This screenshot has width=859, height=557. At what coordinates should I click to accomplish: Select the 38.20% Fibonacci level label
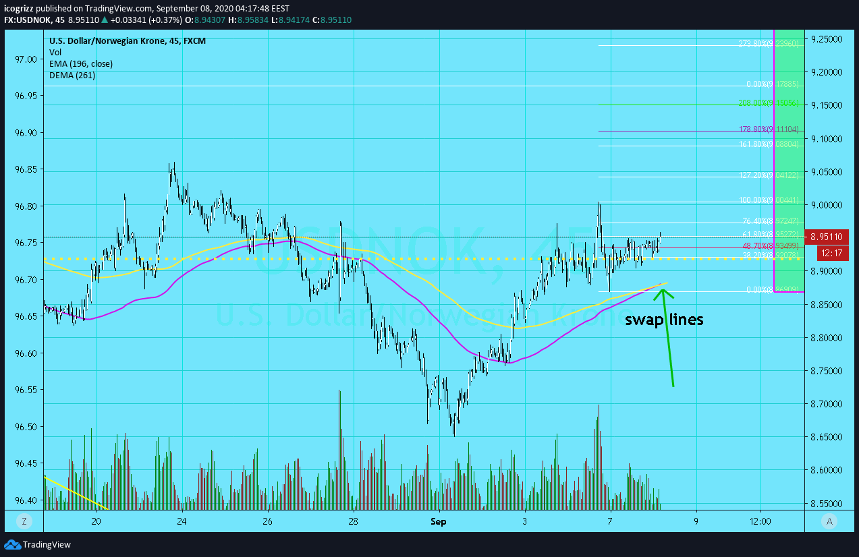click(x=771, y=256)
